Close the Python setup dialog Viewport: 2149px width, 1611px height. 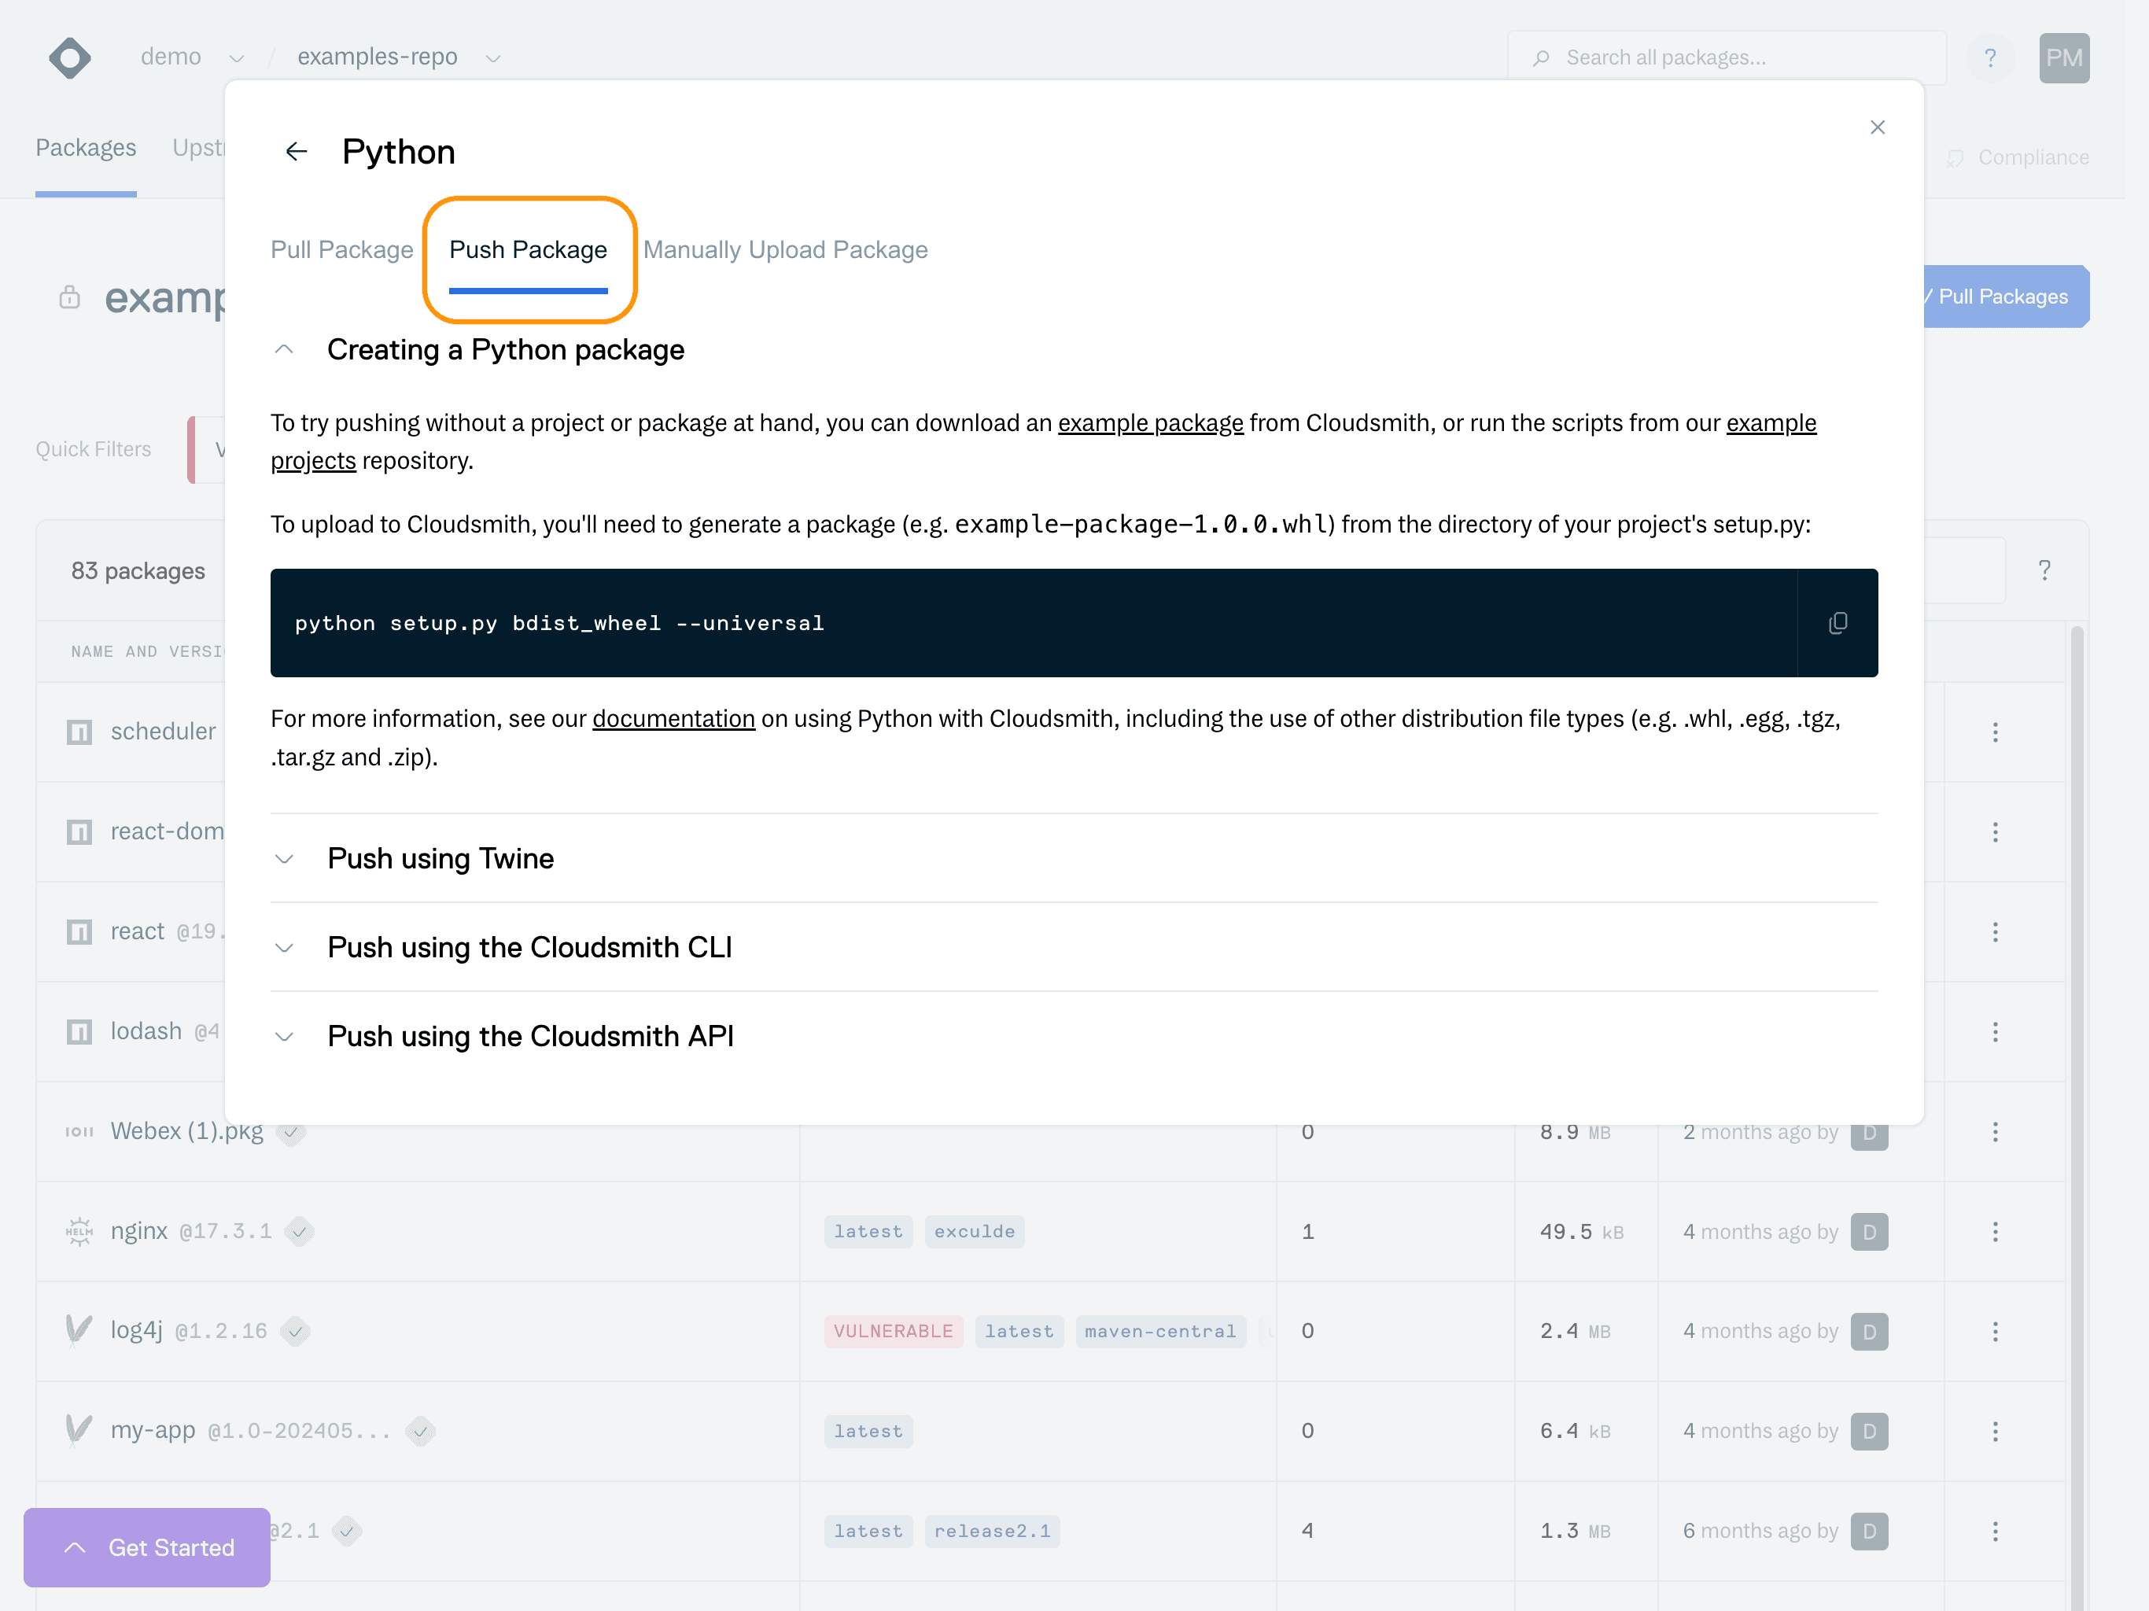pos(1877,127)
